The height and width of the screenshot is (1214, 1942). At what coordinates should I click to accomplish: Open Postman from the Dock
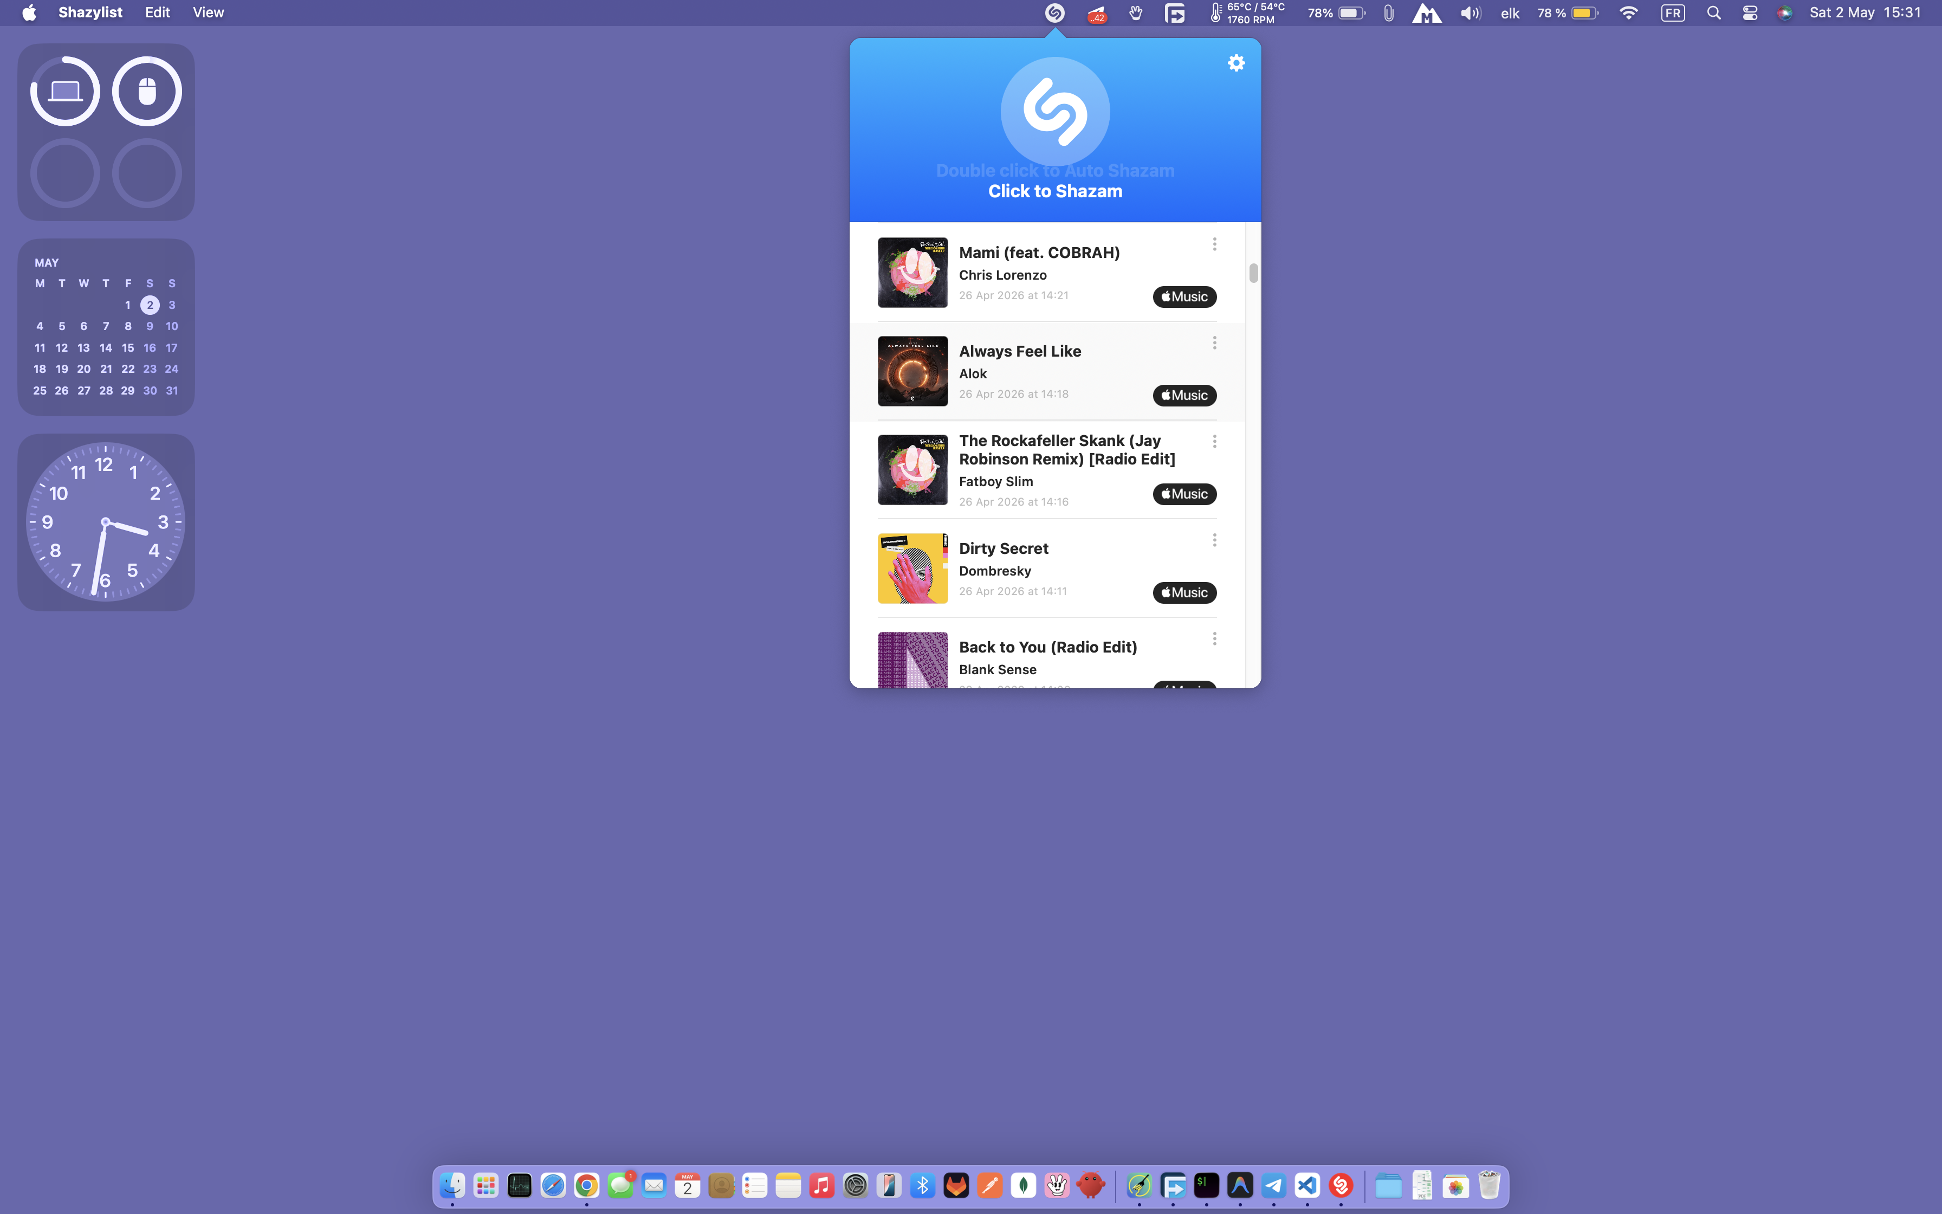tap(991, 1185)
